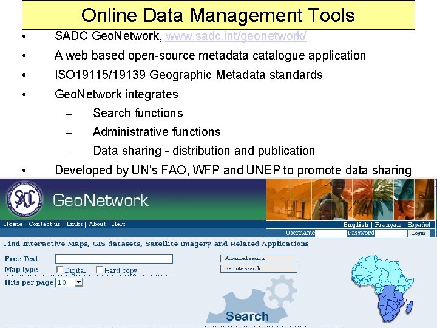
Task: Click the Login button
Action: 418,233
